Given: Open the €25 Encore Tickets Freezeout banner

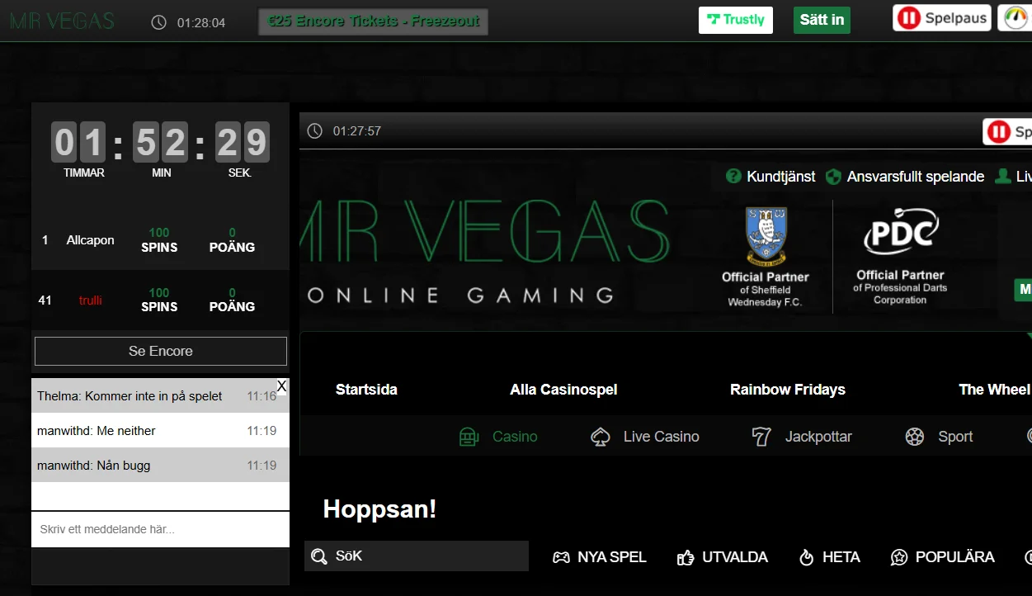Looking at the screenshot, I should (x=374, y=21).
